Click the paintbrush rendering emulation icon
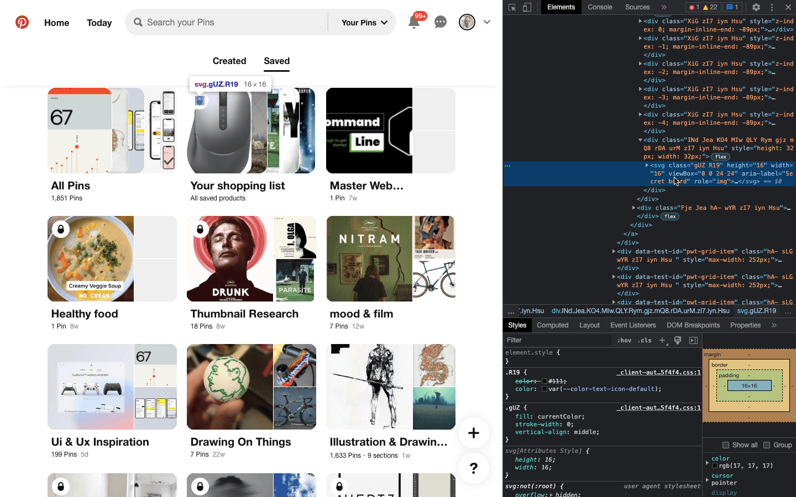Image resolution: width=796 pixels, height=497 pixels. pyautogui.click(x=678, y=340)
